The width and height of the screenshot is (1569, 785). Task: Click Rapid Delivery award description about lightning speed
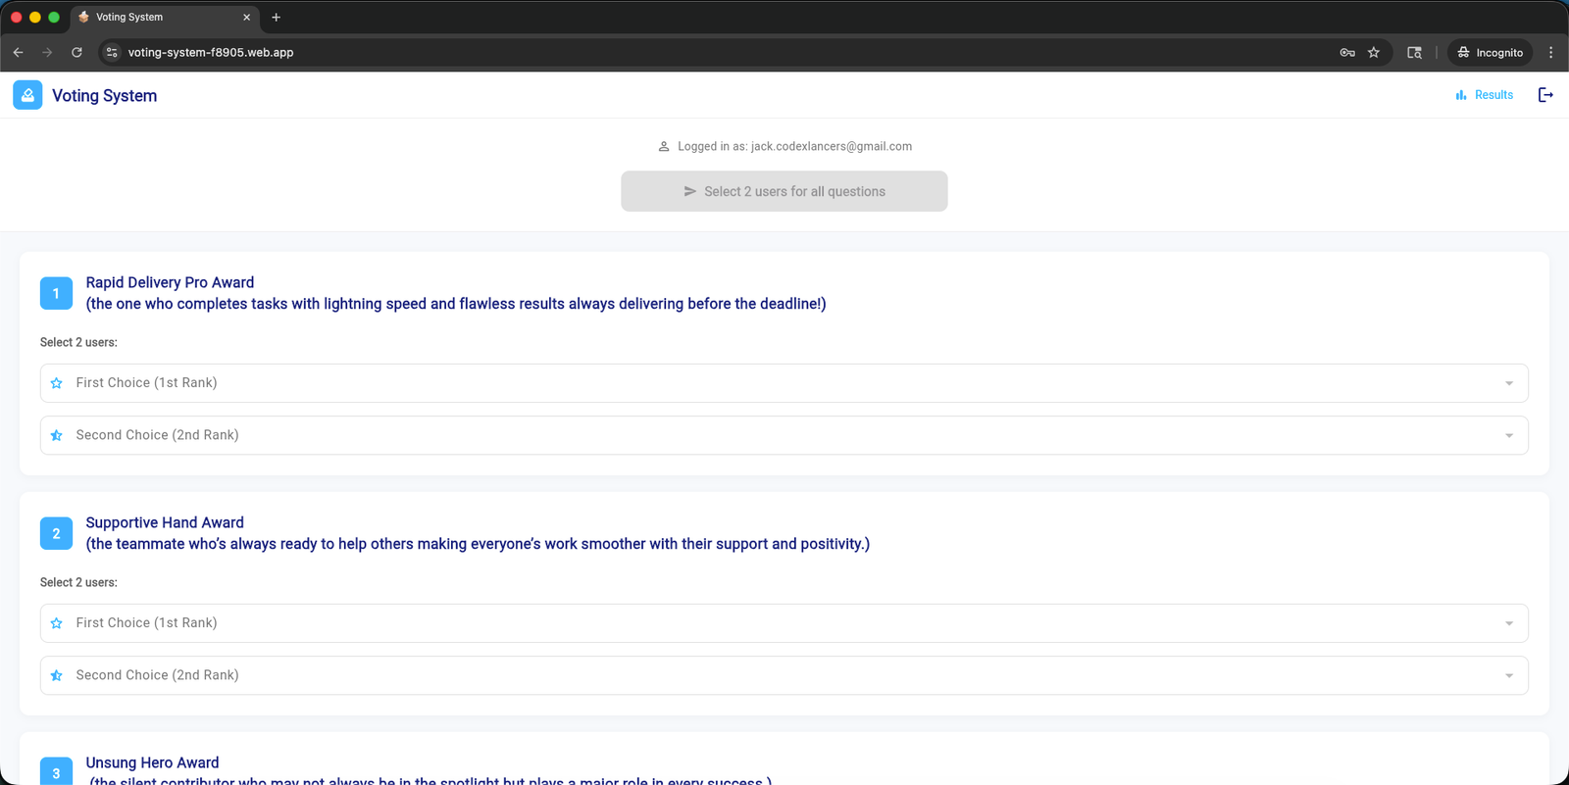tap(456, 304)
